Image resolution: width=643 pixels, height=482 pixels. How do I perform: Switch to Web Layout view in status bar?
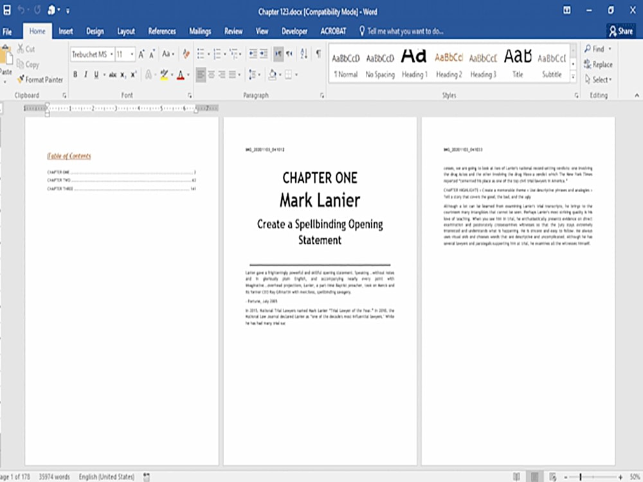tap(553, 476)
